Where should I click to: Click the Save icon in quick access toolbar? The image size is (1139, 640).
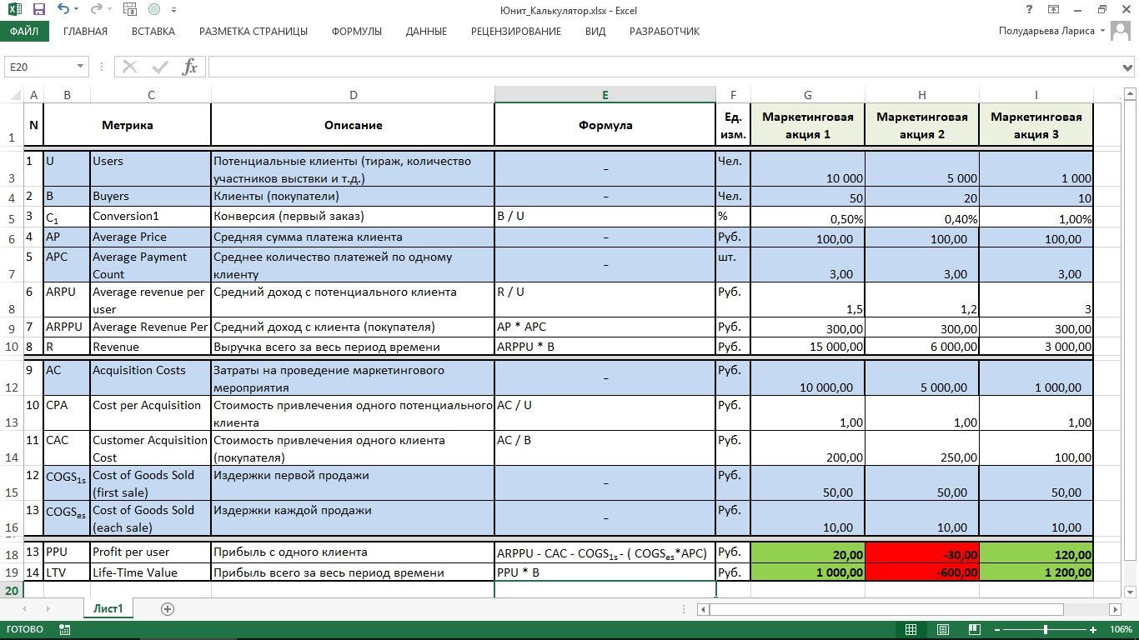point(38,10)
